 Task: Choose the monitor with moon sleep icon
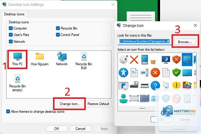coord(166,60)
